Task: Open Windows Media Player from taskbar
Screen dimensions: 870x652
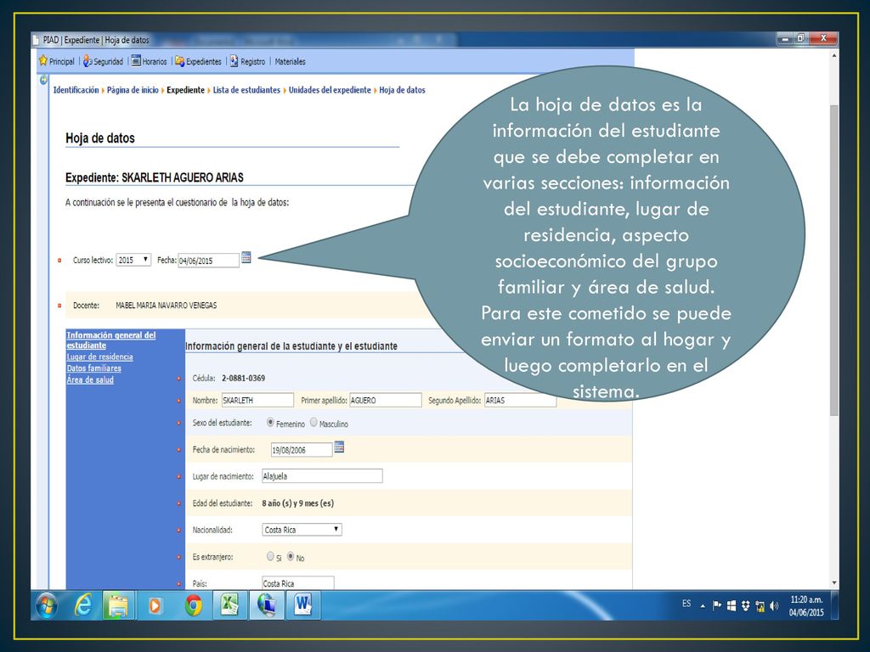Action: click(155, 605)
